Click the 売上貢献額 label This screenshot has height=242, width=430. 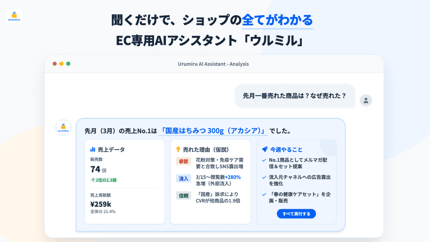coord(100,195)
